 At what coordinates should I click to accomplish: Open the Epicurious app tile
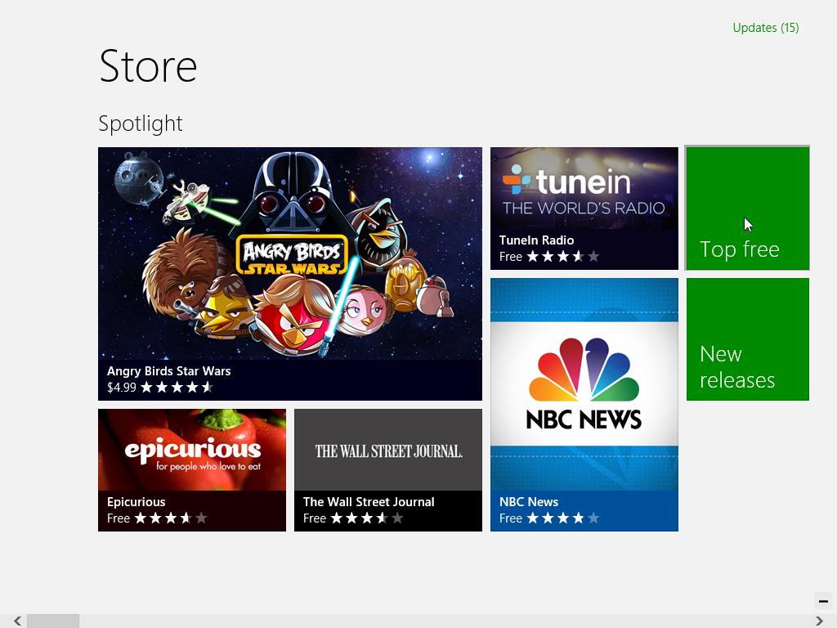191,470
